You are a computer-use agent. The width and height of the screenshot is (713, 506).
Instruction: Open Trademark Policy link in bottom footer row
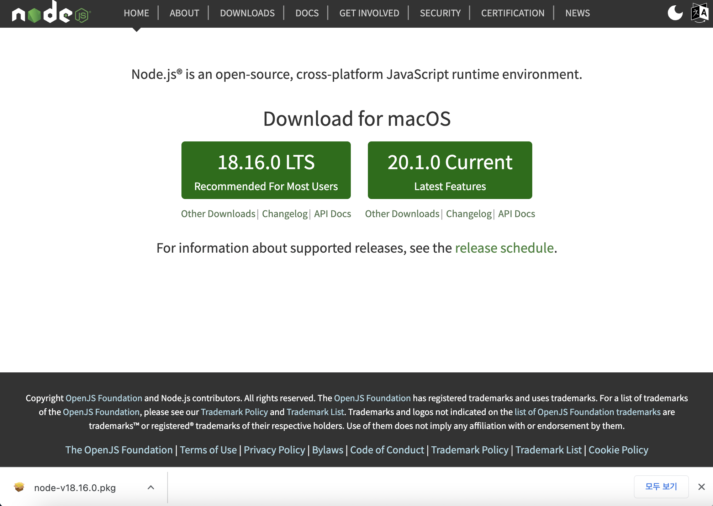(x=470, y=450)
